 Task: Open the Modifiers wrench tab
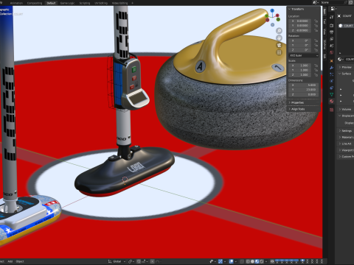click(332, 68)
